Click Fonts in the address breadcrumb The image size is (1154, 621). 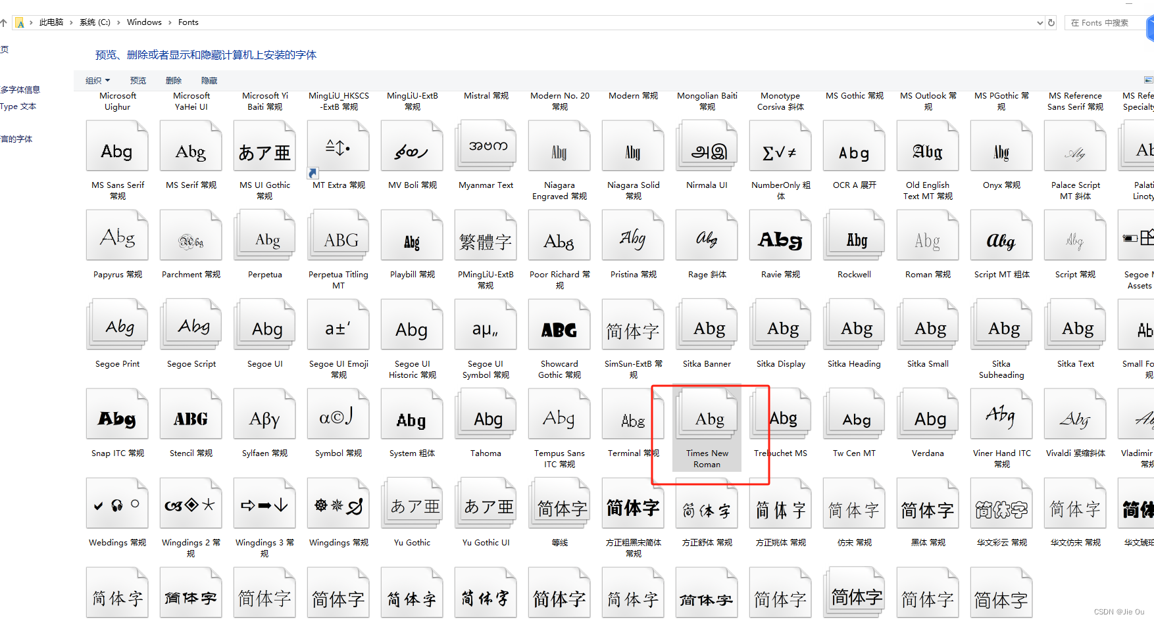pyautogui.click(x=188, y=22)
